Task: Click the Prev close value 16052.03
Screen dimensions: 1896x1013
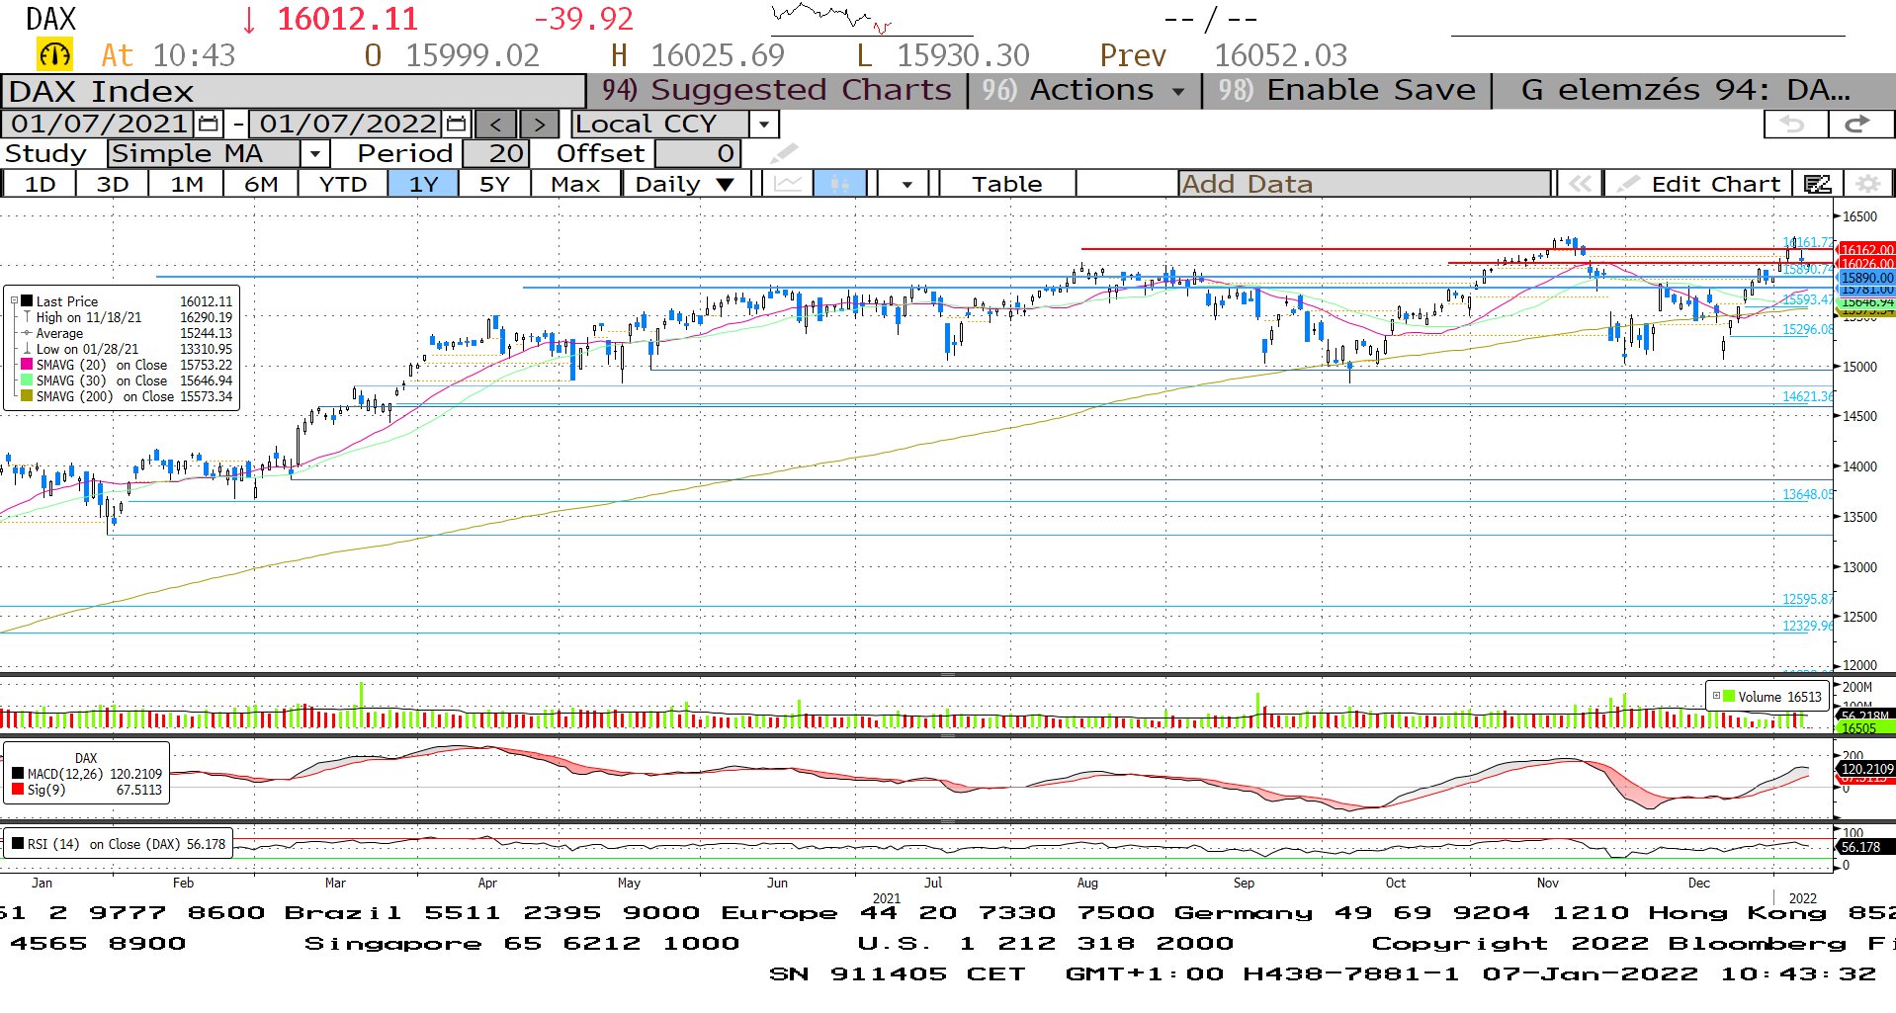Action: [1280, 55]
